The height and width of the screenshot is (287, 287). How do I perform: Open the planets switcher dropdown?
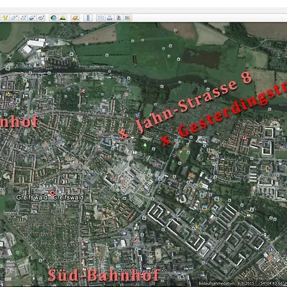[75, 18]
